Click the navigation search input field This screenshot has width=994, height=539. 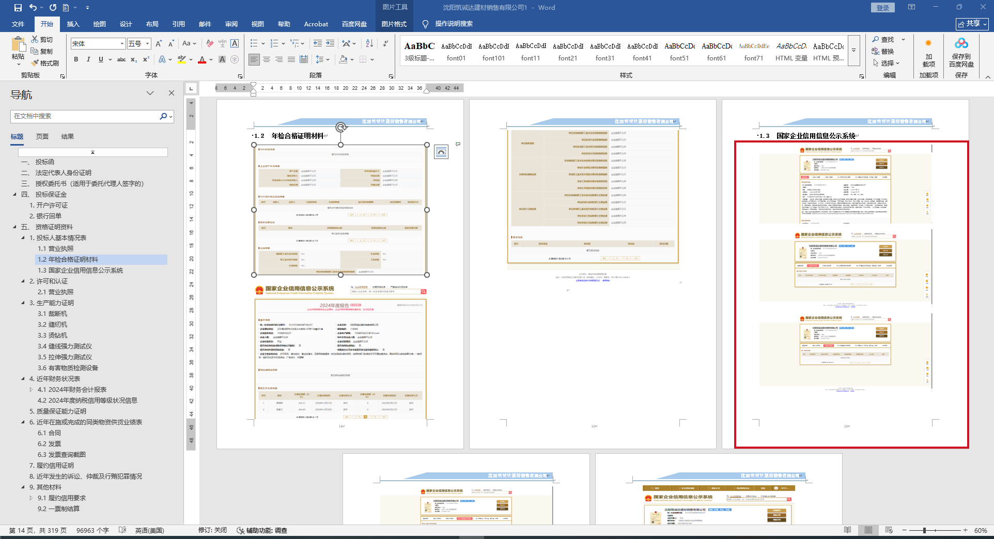85,116
